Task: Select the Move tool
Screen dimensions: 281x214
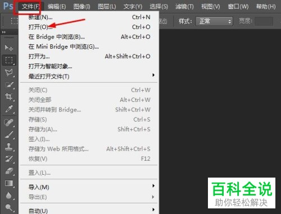Action: point(8,48)
